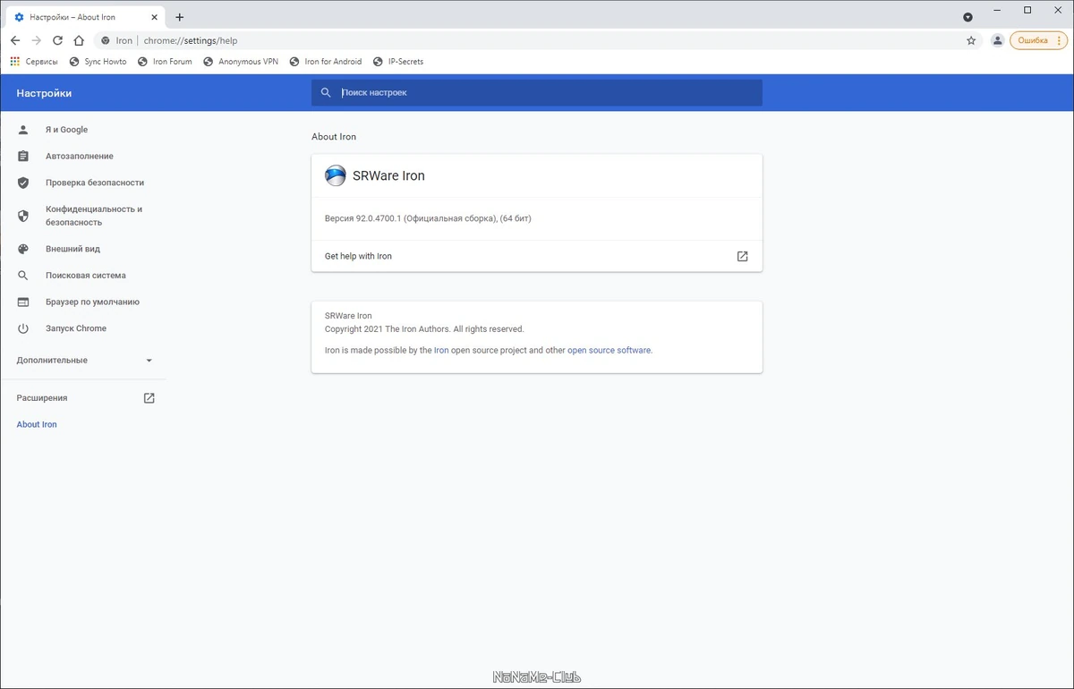Open the Anonymous VPN bookmark
This screenshot has width=1074, height=689.
(x=241, y=62)
